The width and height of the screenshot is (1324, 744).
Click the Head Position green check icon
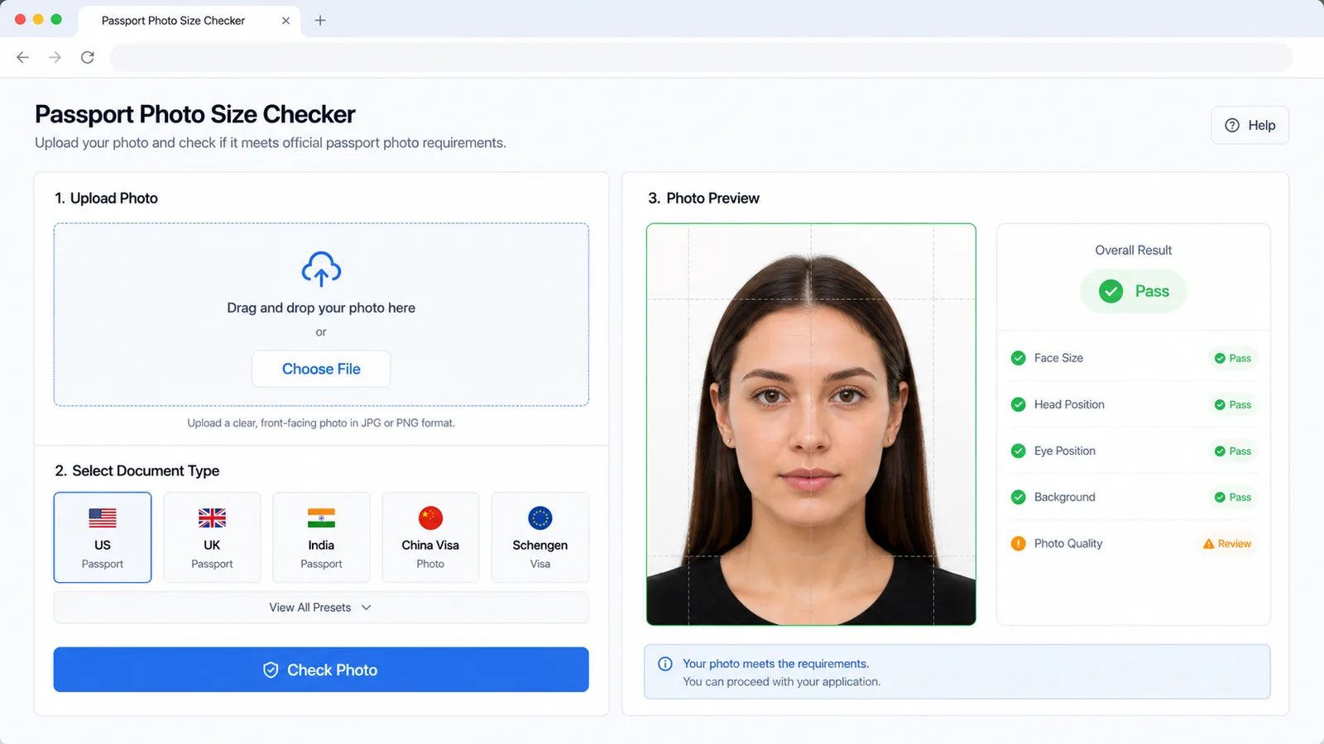(x=1019, y=404)
